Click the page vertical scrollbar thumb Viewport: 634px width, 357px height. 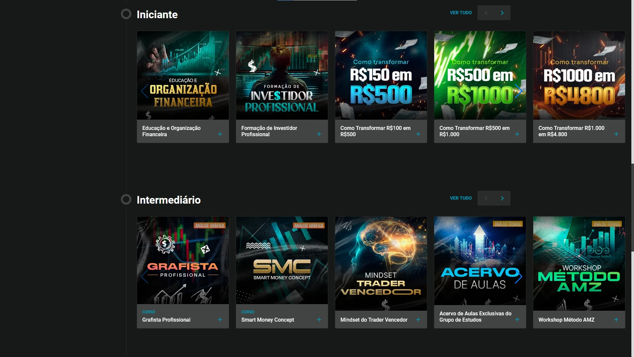coord(632,207)
